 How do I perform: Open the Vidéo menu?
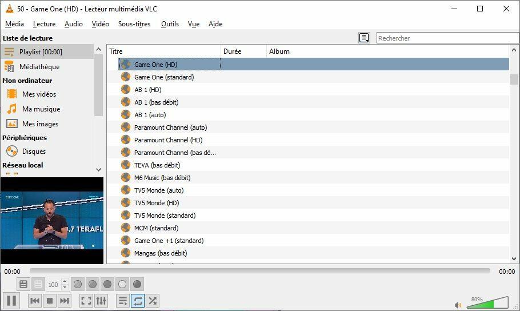[101, 24]
